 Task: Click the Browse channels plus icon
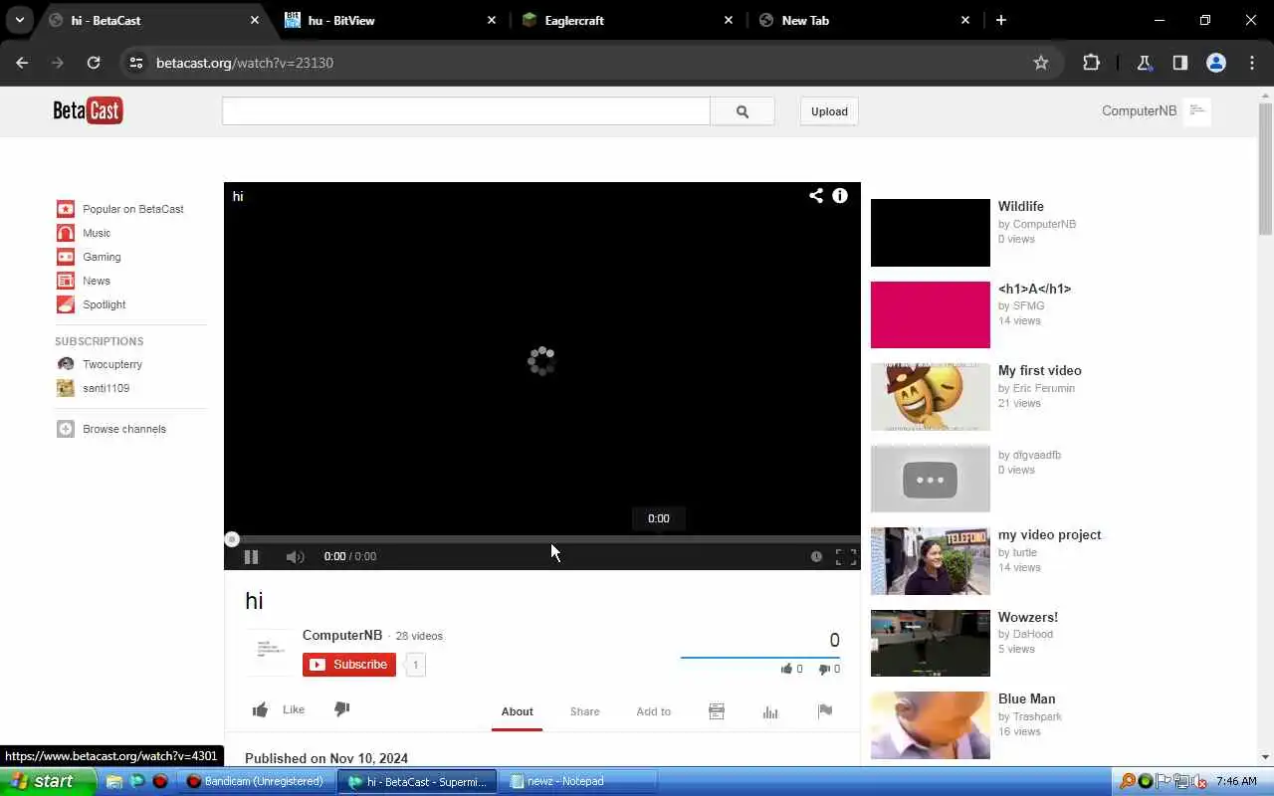click(x=66, y=429)
